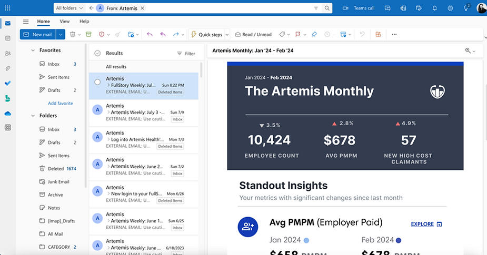Click the Categorize tag icon
The height and width of the screenshot is (255, 487).
(x=282, y=34)
